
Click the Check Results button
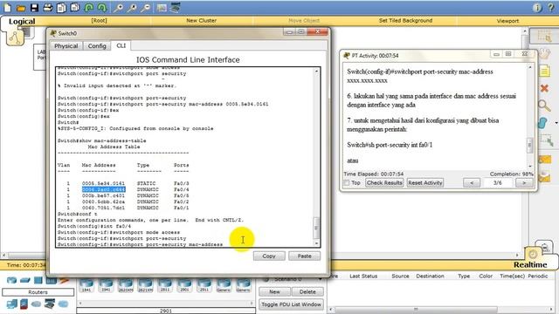pyautogui.click(x=384, y=182)
